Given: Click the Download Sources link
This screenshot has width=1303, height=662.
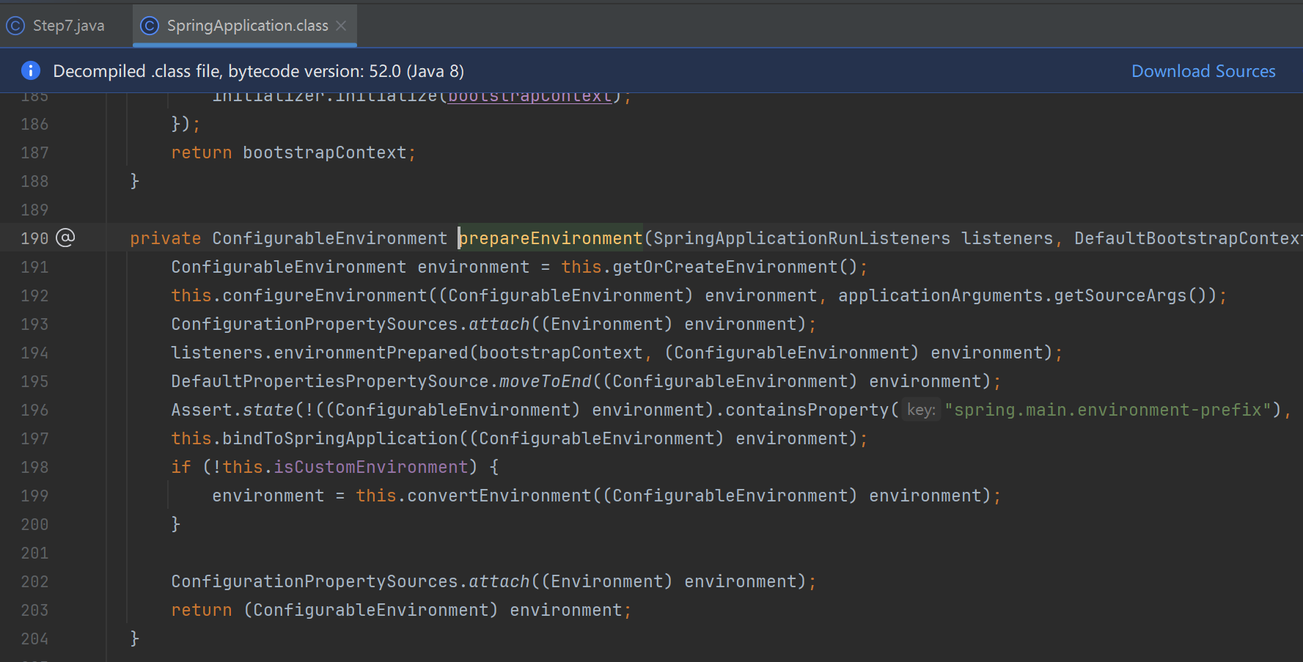Looking at the screenshot, I should (x=1203, y=71).
